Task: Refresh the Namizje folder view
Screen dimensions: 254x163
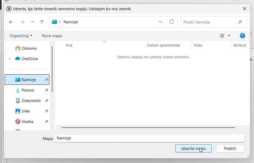Action: click(x=172, y=22)
